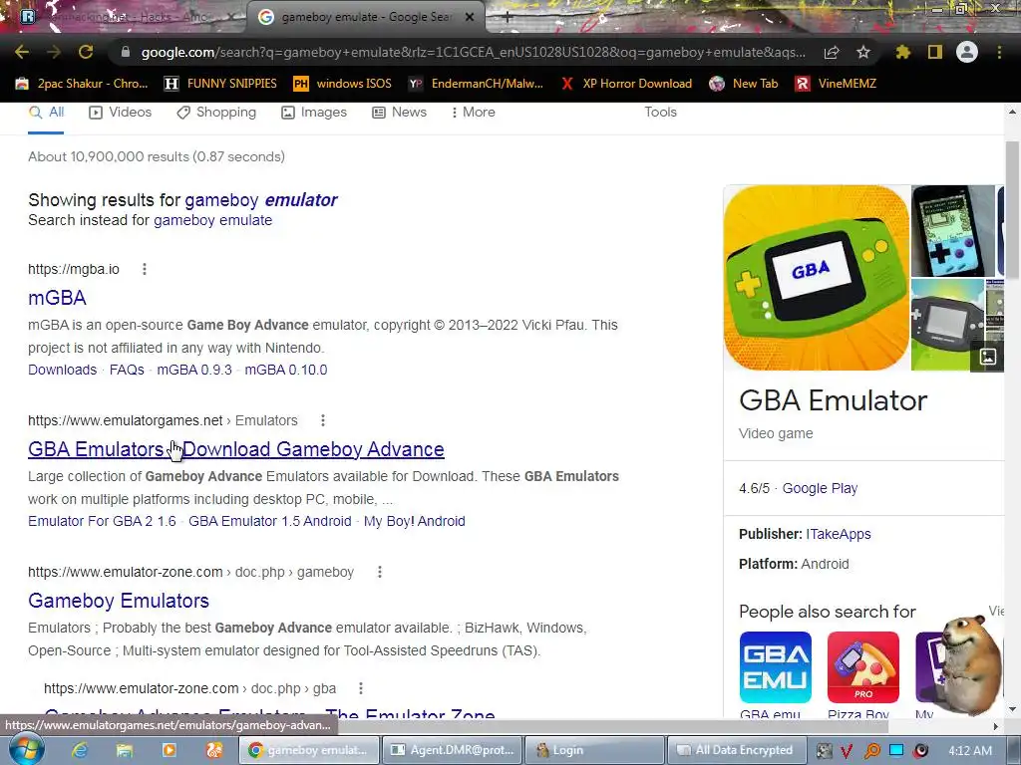Open the XP Horror Download bookmark
The height and width of the screenshot is (765, 1021).
coord(626,84)
